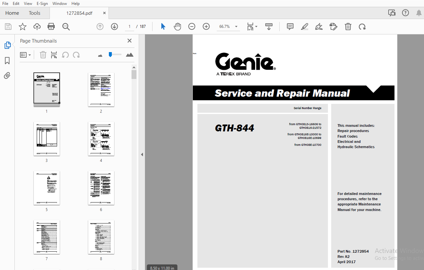
Task: Upload the file to the cloud
Action: click(37, 27)
